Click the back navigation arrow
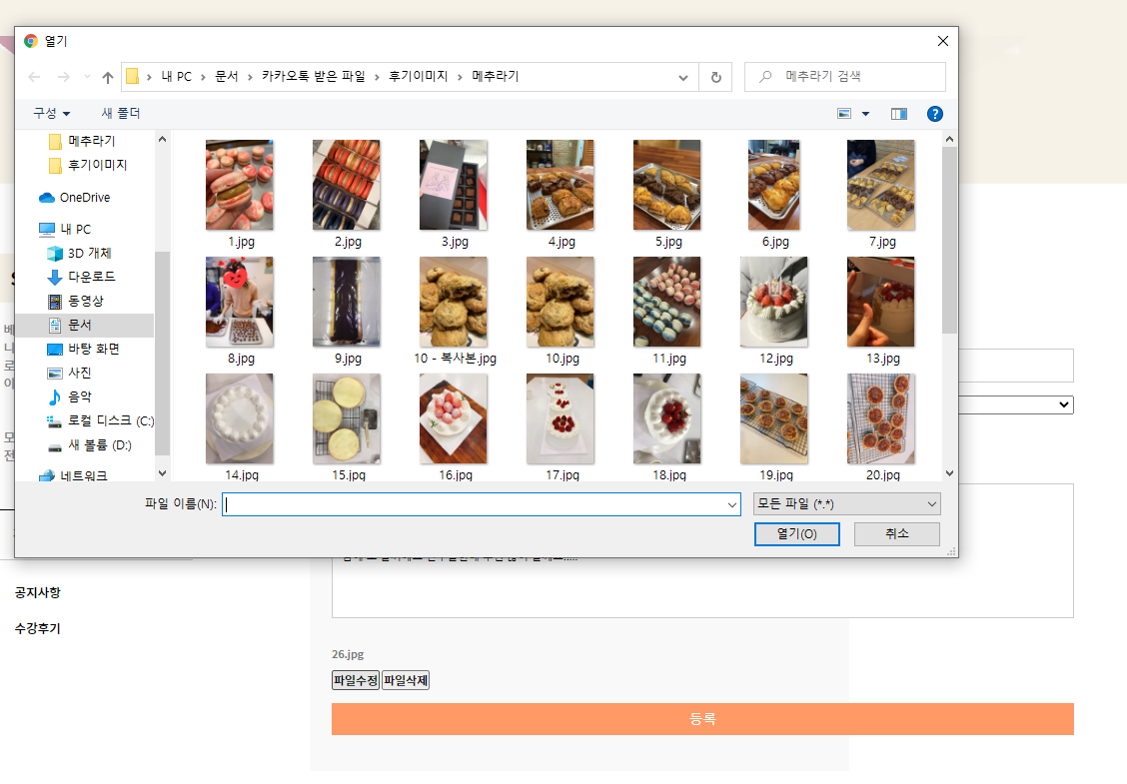The image size is (1127, 784). coord(34,76)
